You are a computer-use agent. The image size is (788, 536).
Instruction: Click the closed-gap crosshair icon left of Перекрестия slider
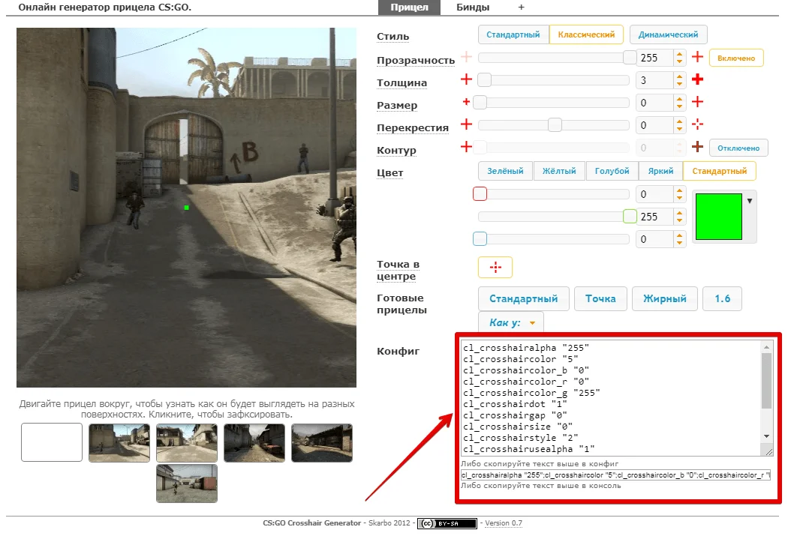(466, 124)
